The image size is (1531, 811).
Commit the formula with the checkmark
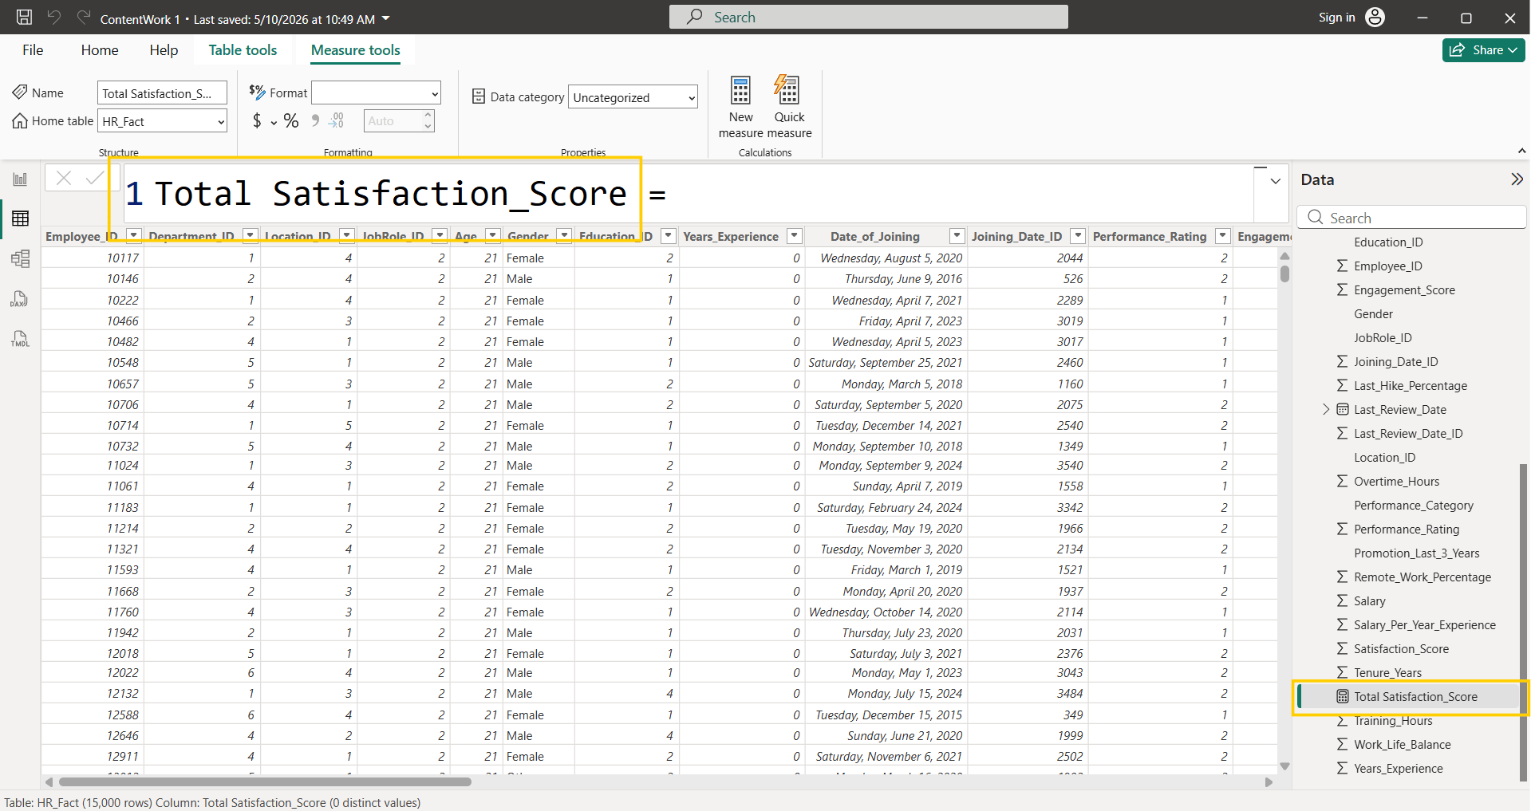[94, 178]
